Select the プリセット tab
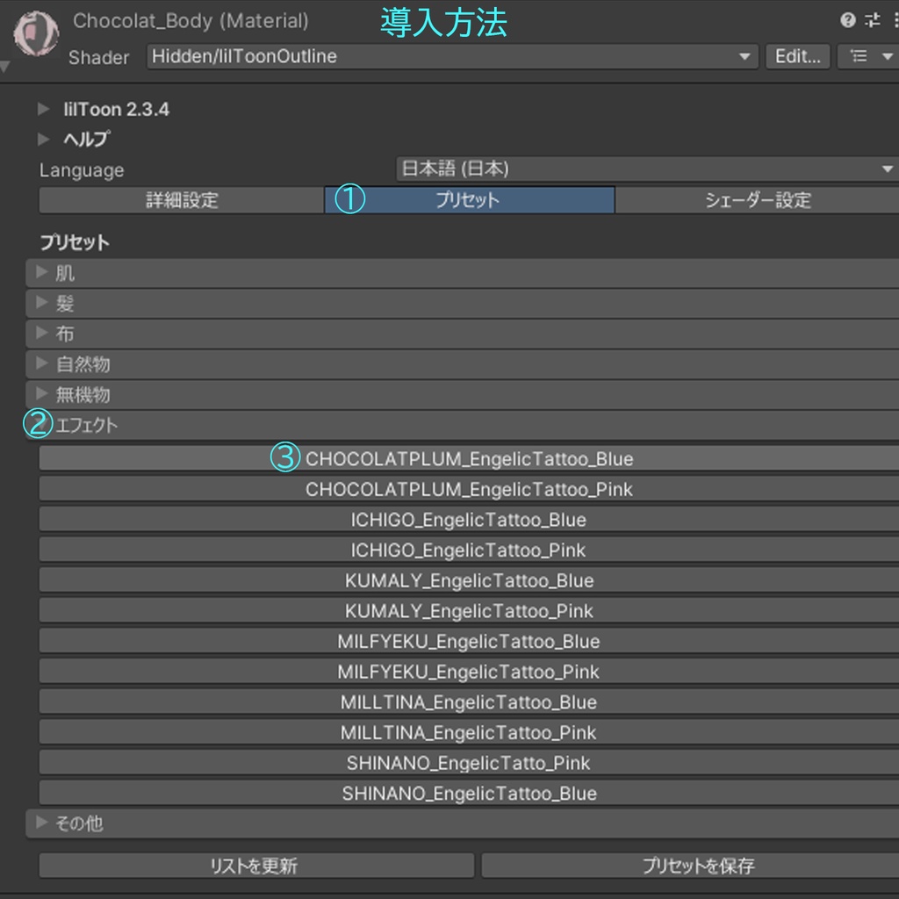 pyautogui.click(x=470, y=200)
